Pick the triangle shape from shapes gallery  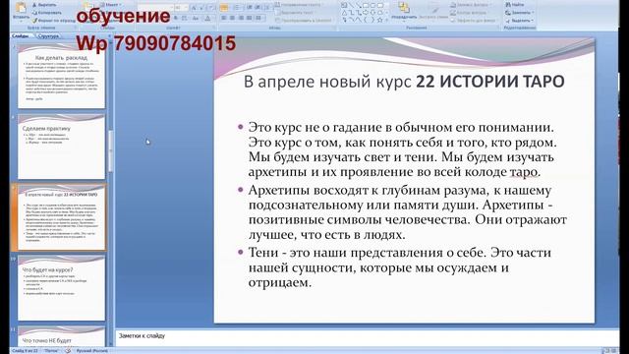(344, 13)
